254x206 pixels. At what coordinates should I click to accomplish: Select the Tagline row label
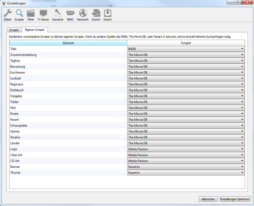tap(15, 61)
